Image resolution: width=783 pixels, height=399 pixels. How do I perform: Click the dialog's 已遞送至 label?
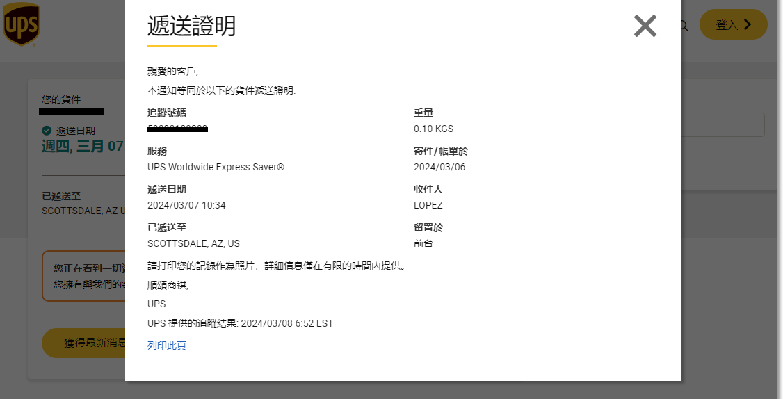[x=167, y=228]
